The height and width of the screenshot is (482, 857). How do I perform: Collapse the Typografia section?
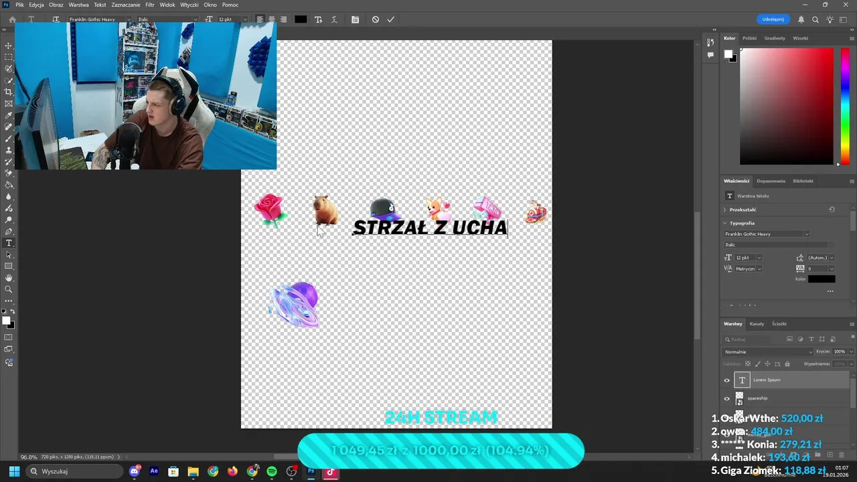click(724, 223)
